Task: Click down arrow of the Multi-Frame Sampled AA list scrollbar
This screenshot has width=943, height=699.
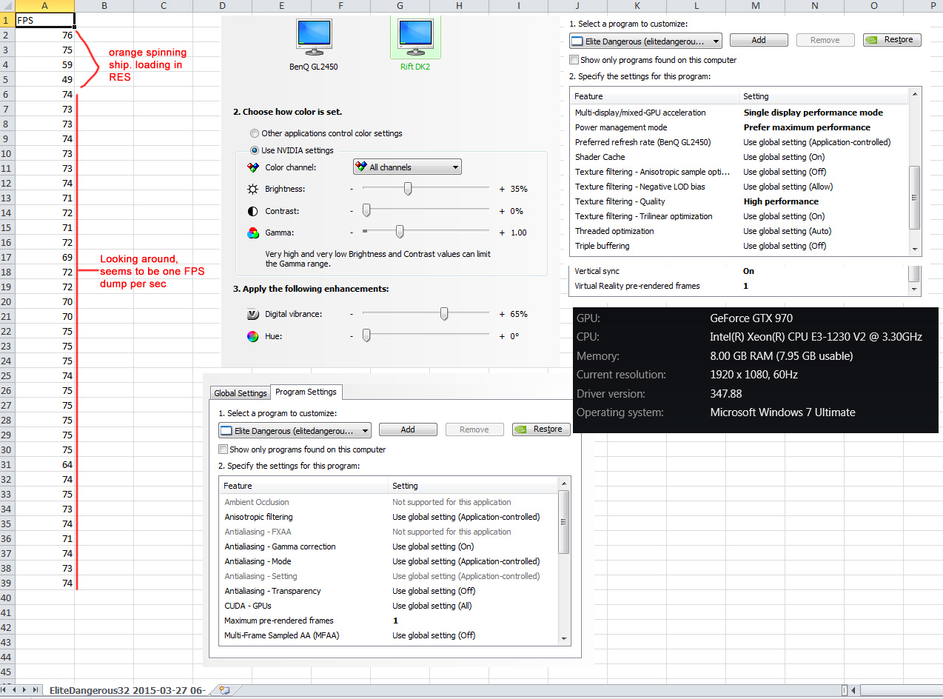Action: [564, 638]
